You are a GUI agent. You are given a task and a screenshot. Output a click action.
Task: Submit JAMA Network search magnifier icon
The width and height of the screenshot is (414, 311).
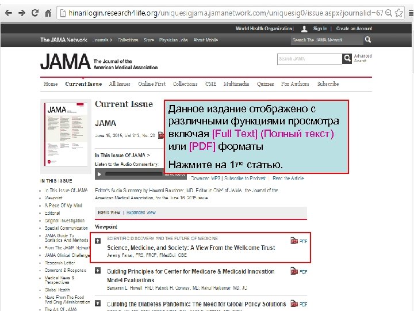[368, 40]
